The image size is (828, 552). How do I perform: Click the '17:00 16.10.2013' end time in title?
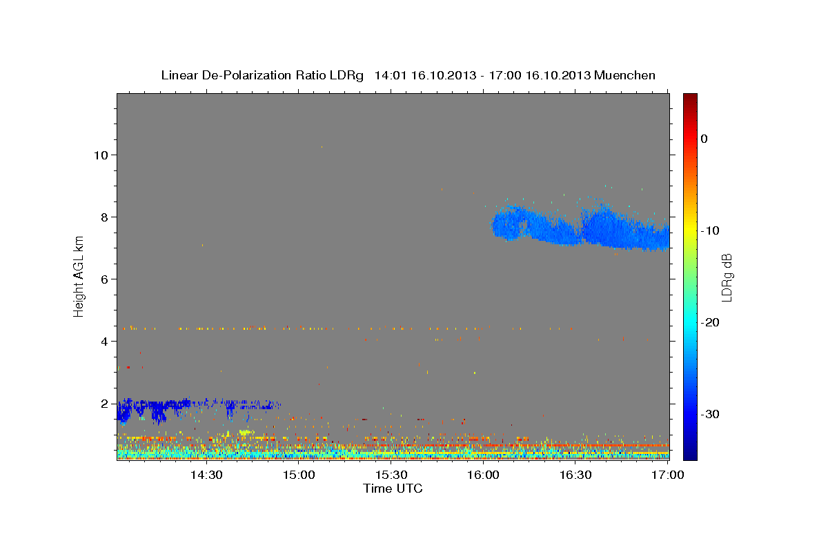(x=540, y=75)
